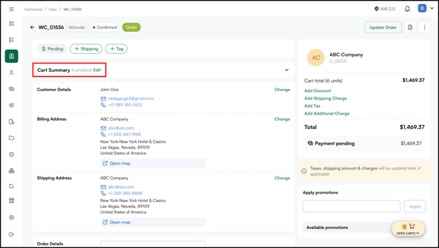Expand the Open Carts floating widget

[408, 229]
